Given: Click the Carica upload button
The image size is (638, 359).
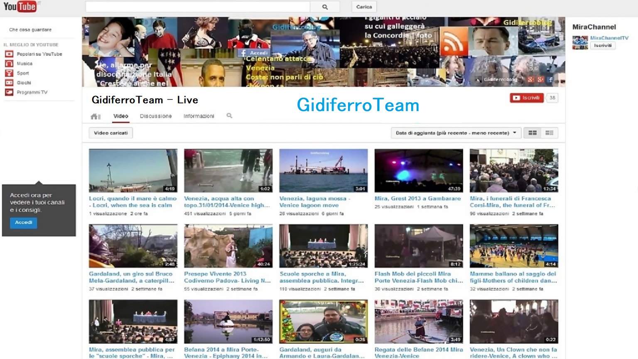Looking at the screenshot, I should (364, 7).
